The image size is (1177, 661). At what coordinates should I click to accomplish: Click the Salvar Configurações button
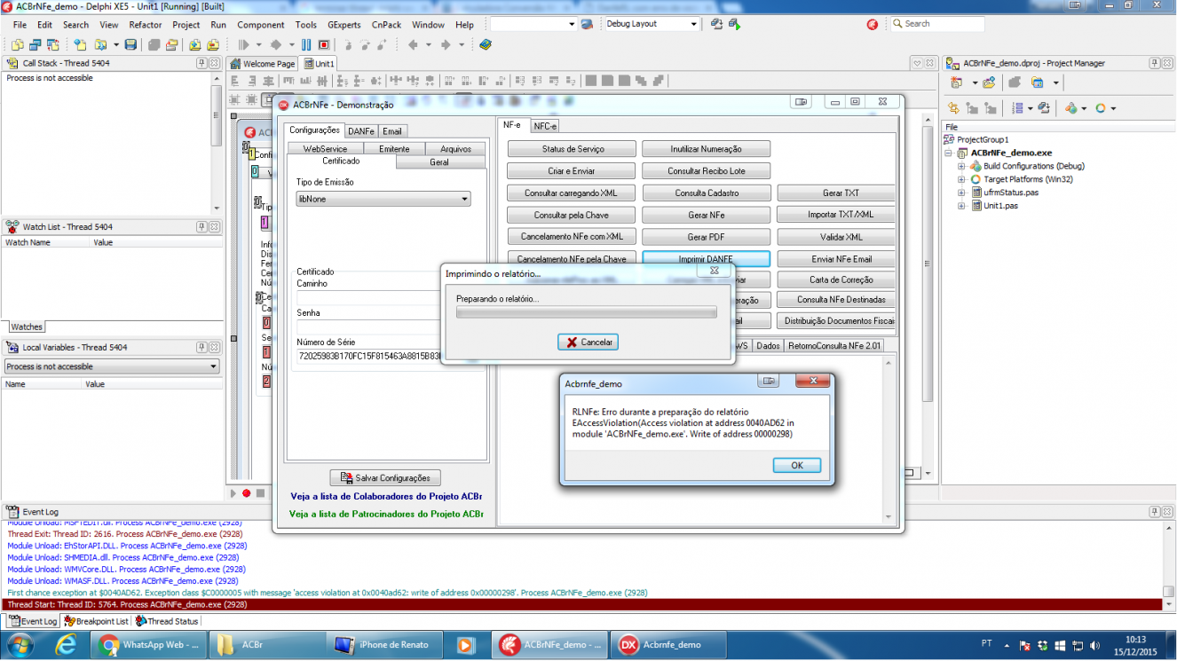(385, 478)
